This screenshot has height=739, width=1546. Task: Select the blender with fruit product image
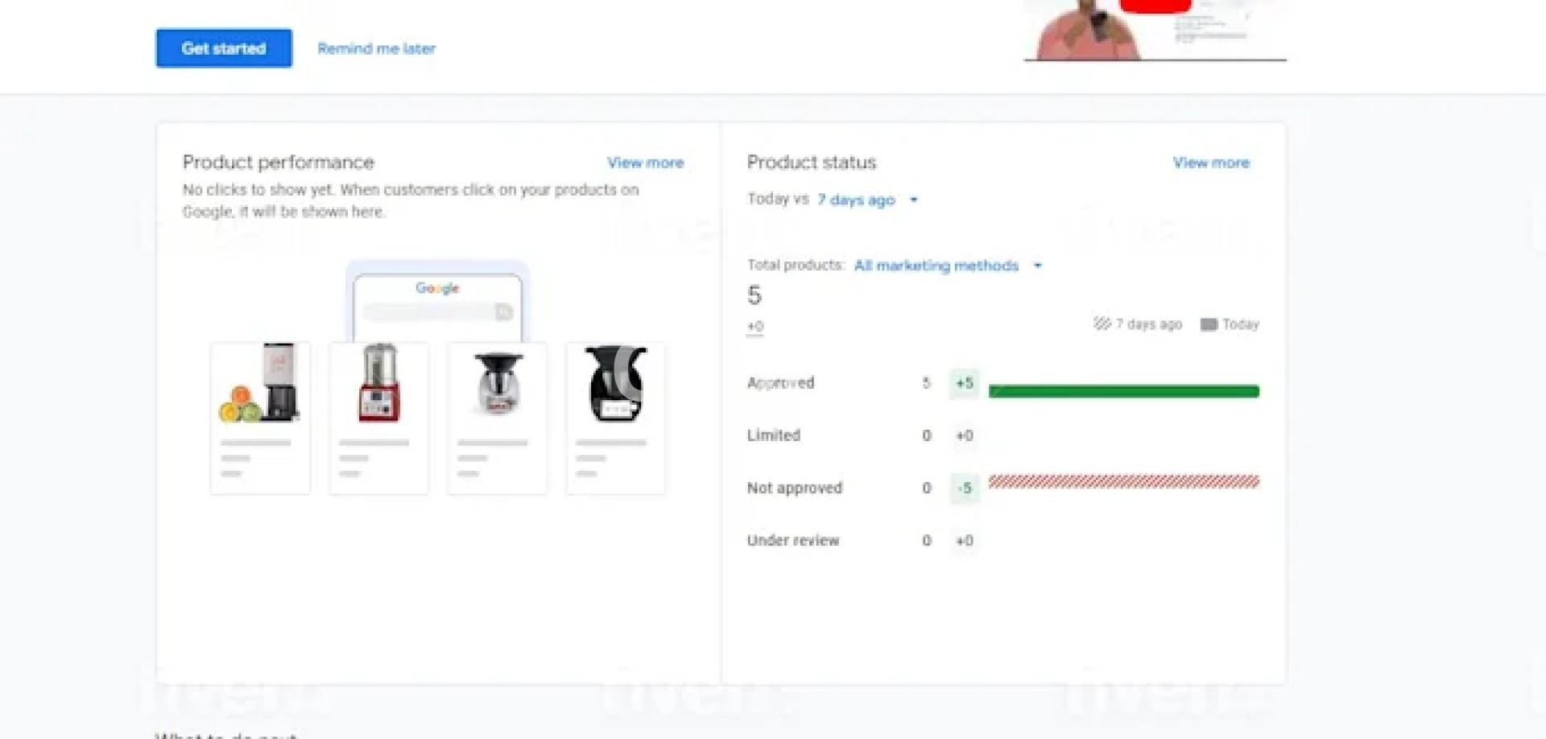coord(259,383)
